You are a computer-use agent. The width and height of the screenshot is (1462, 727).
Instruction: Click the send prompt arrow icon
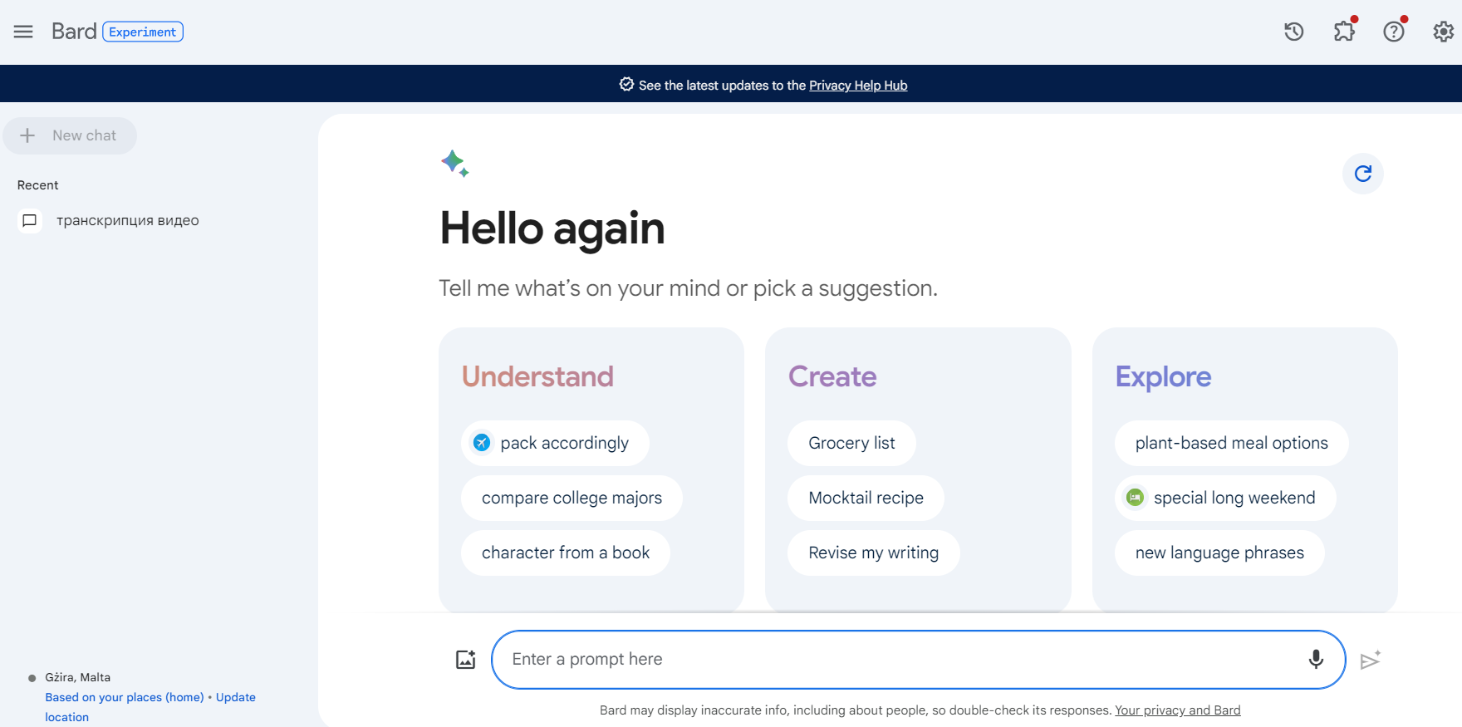point(1370,660)
